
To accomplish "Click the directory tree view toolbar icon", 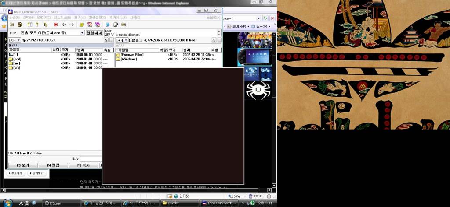I will [45, 25].
